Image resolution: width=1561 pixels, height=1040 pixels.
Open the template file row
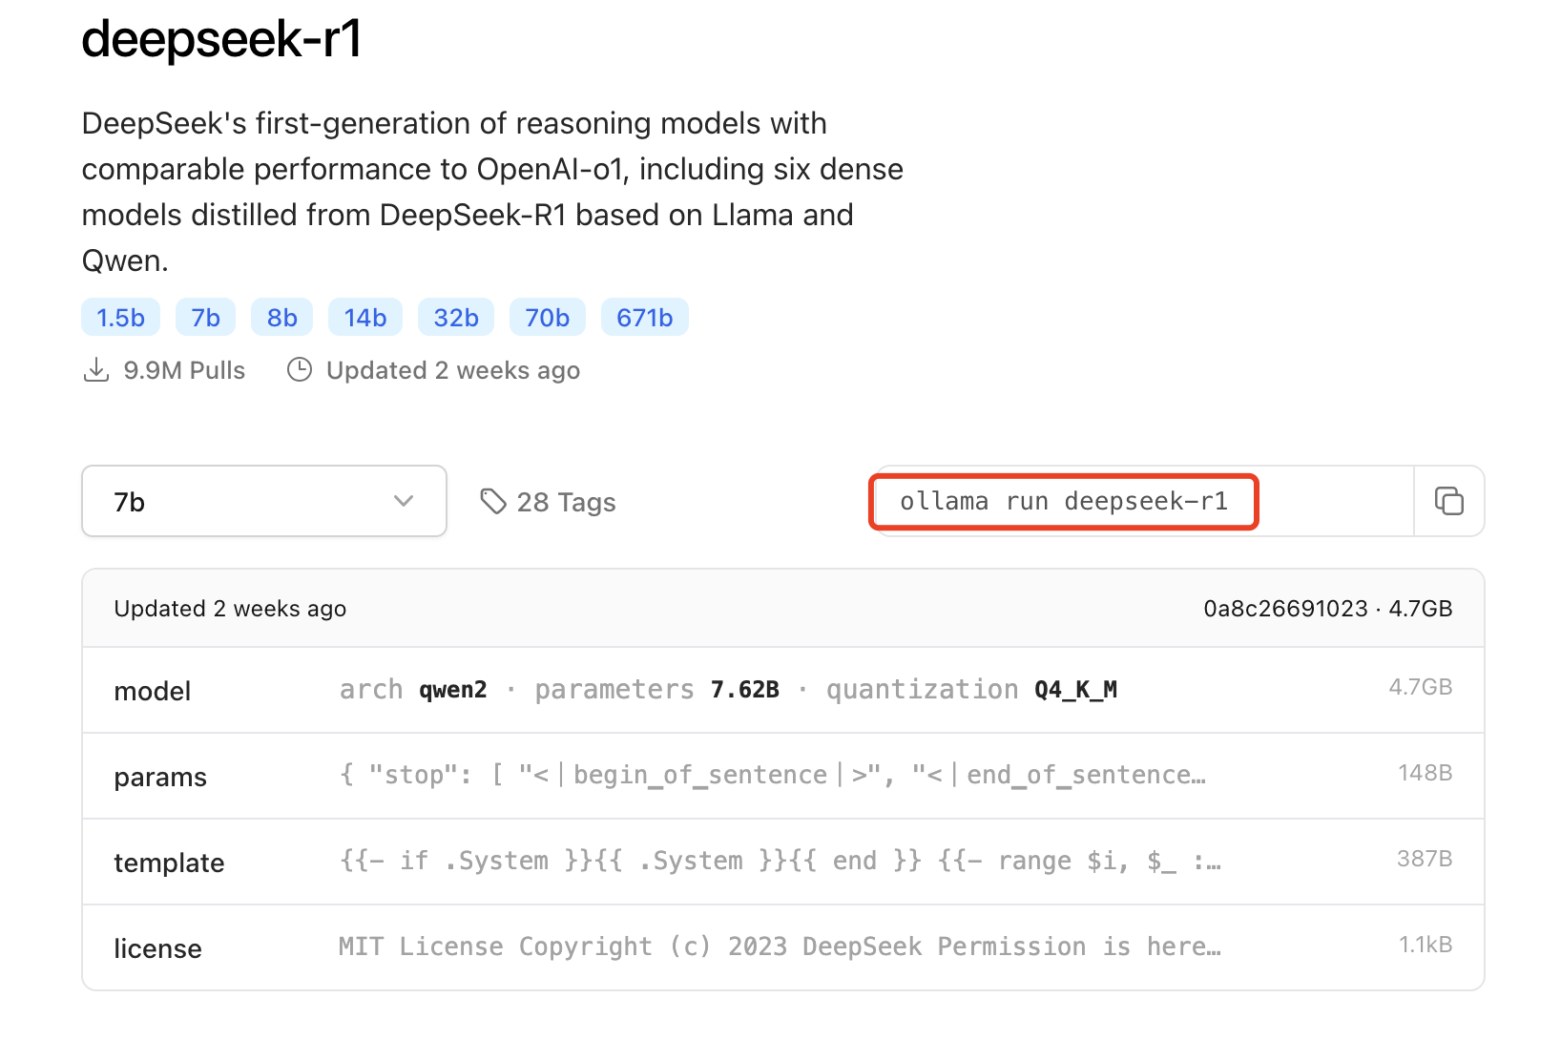click(x=783, y=862)
